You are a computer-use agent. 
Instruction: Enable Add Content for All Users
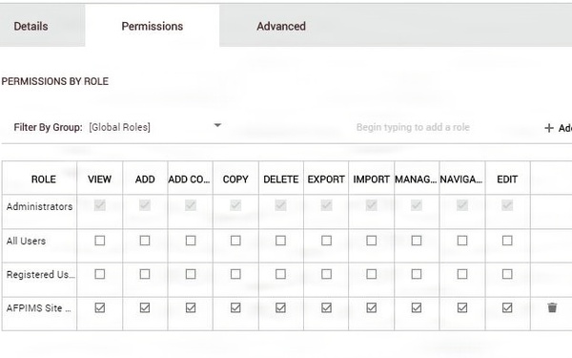point(191,241)
